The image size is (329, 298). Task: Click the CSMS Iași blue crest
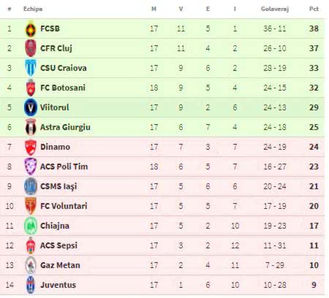pyautogui.click(x=30, y=186)
